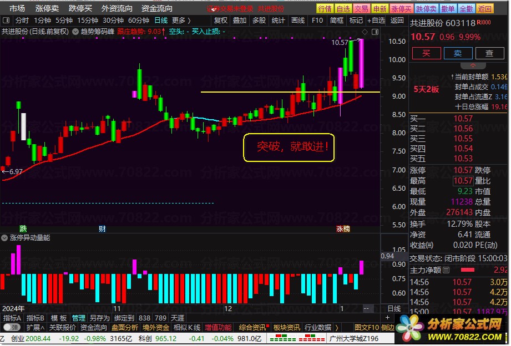Select the 天涯 template
The height and width of the screenshot is (346, 511).
178,318
